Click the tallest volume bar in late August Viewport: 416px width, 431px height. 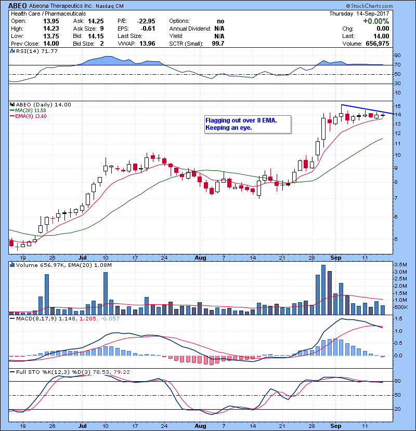click(x=323, y=289)
